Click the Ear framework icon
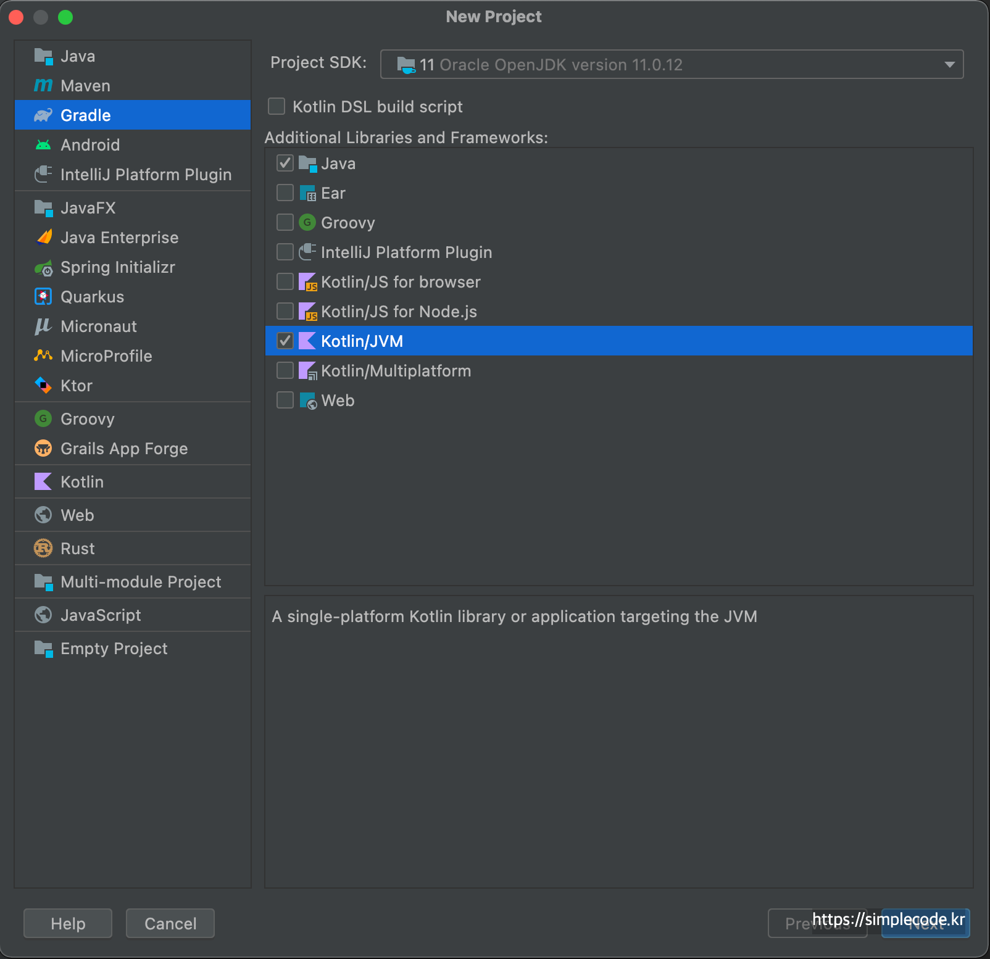The height and width of the screenshot is (959, 990). coord(307,193)
